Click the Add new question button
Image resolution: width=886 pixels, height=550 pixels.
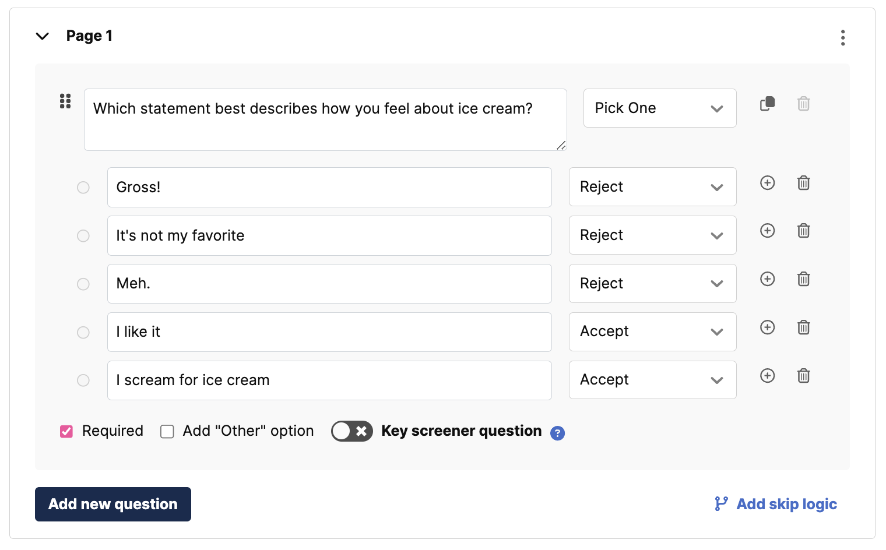click(x=113, y=504)
